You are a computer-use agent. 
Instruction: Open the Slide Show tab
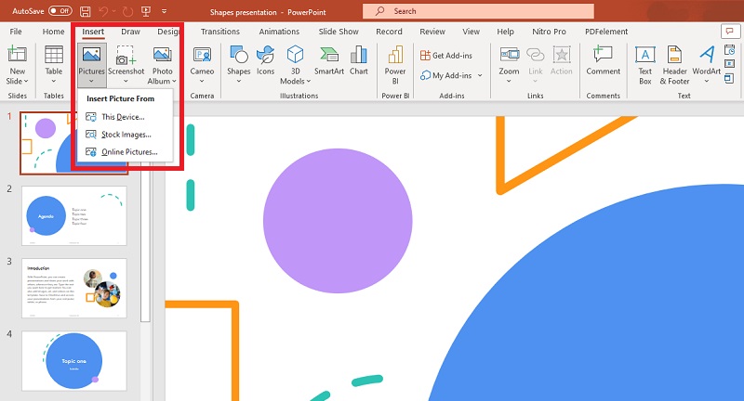click(339, 32)
